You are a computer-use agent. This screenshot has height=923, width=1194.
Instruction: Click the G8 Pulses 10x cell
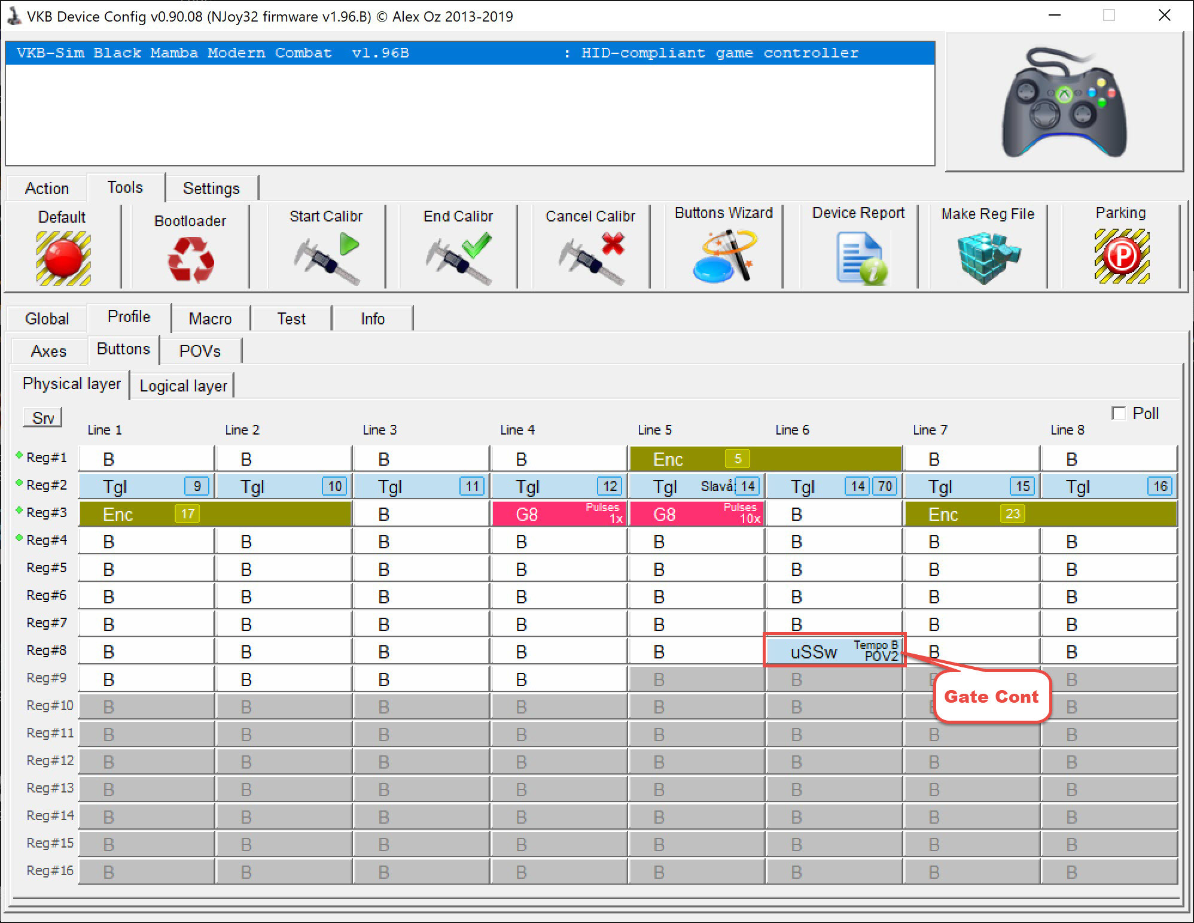click(x=696, y=514)
